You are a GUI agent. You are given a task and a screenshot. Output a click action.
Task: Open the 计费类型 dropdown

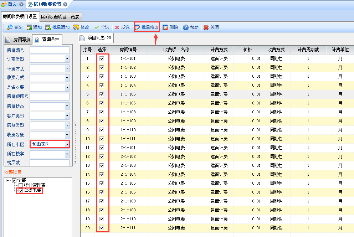(67, 59)
